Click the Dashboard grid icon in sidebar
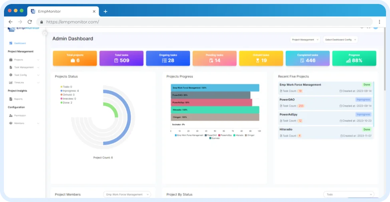Screen dimensions: 390x202 (x=10, y=43)
